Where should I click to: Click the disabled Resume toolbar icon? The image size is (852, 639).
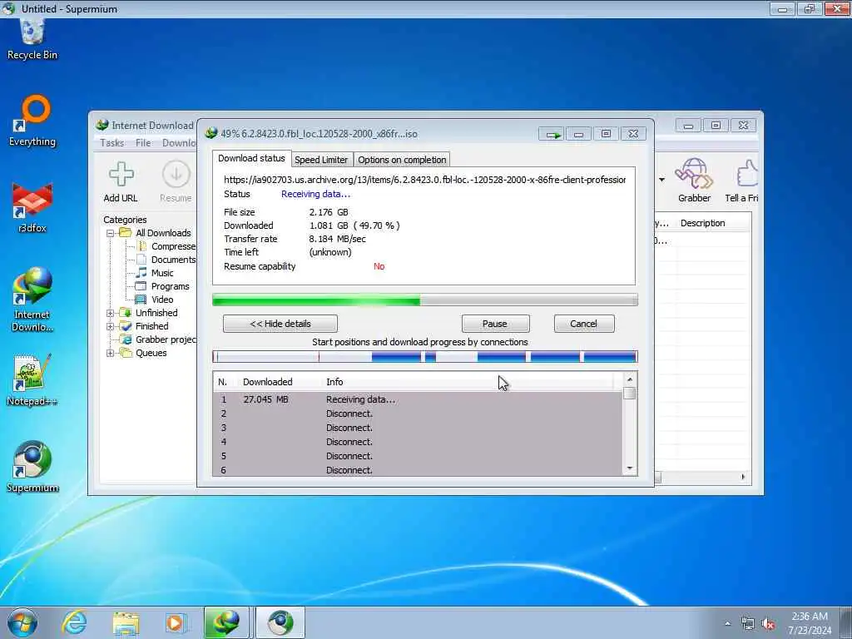pyautogui.click(x=176, y=182)
